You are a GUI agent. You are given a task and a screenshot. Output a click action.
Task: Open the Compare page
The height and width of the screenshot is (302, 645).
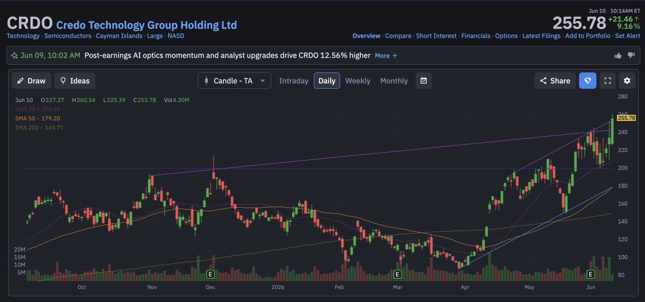pyautogui.click(x=398, y=36)
